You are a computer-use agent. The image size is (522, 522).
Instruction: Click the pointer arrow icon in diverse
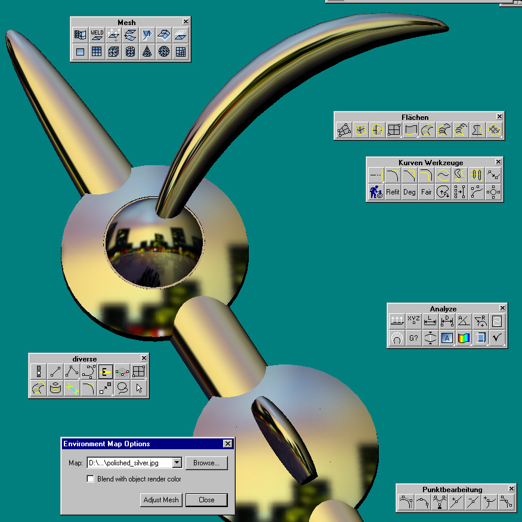tap(139, 388)
